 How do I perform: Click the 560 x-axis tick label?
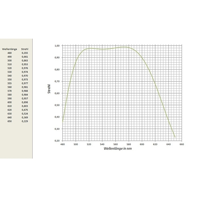[x=116, y=144]
